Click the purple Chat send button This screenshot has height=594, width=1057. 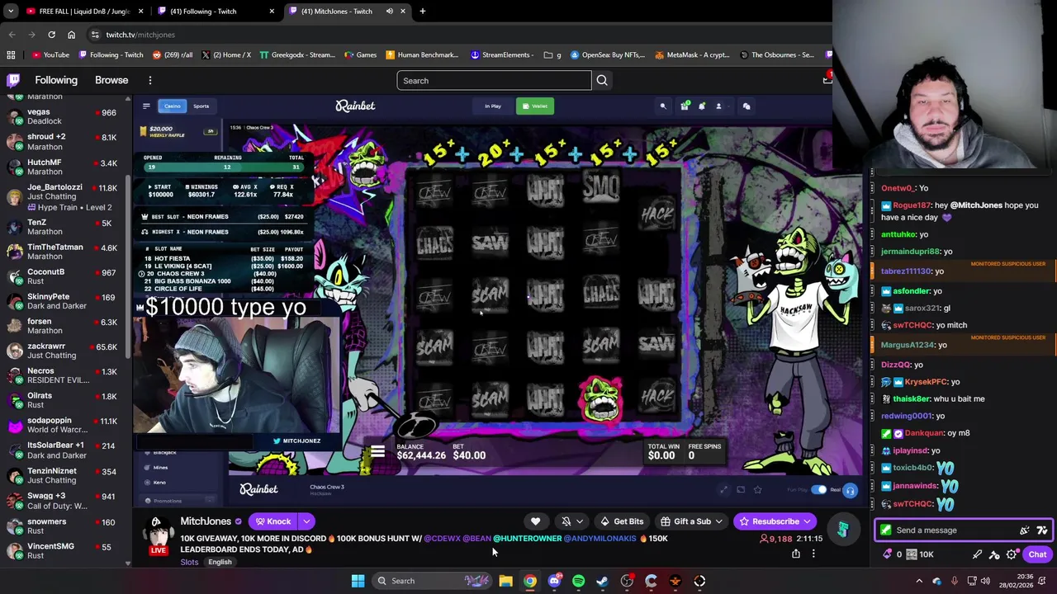coord(1037,554)
